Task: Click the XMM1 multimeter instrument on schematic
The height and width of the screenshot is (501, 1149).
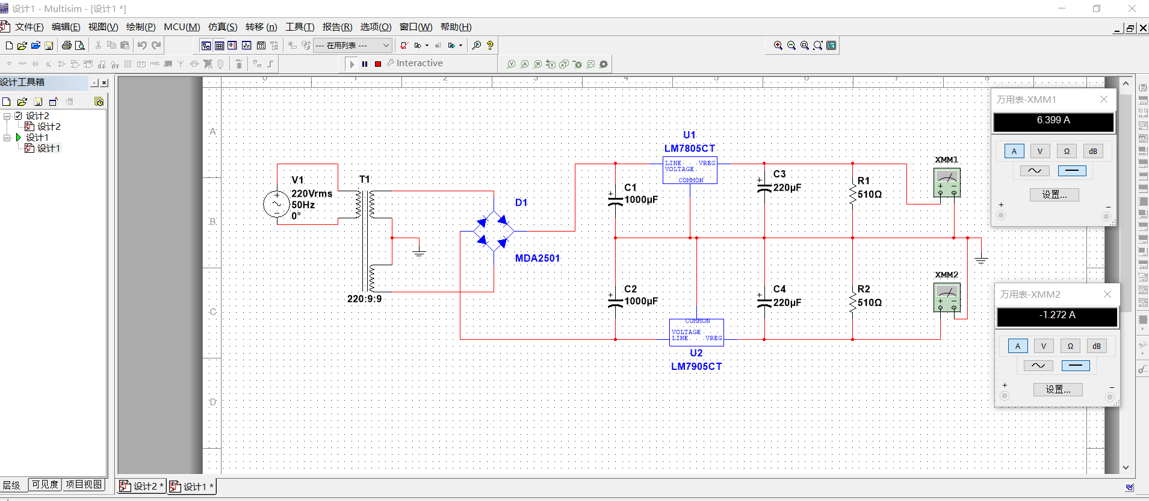Action: [946, 182]
